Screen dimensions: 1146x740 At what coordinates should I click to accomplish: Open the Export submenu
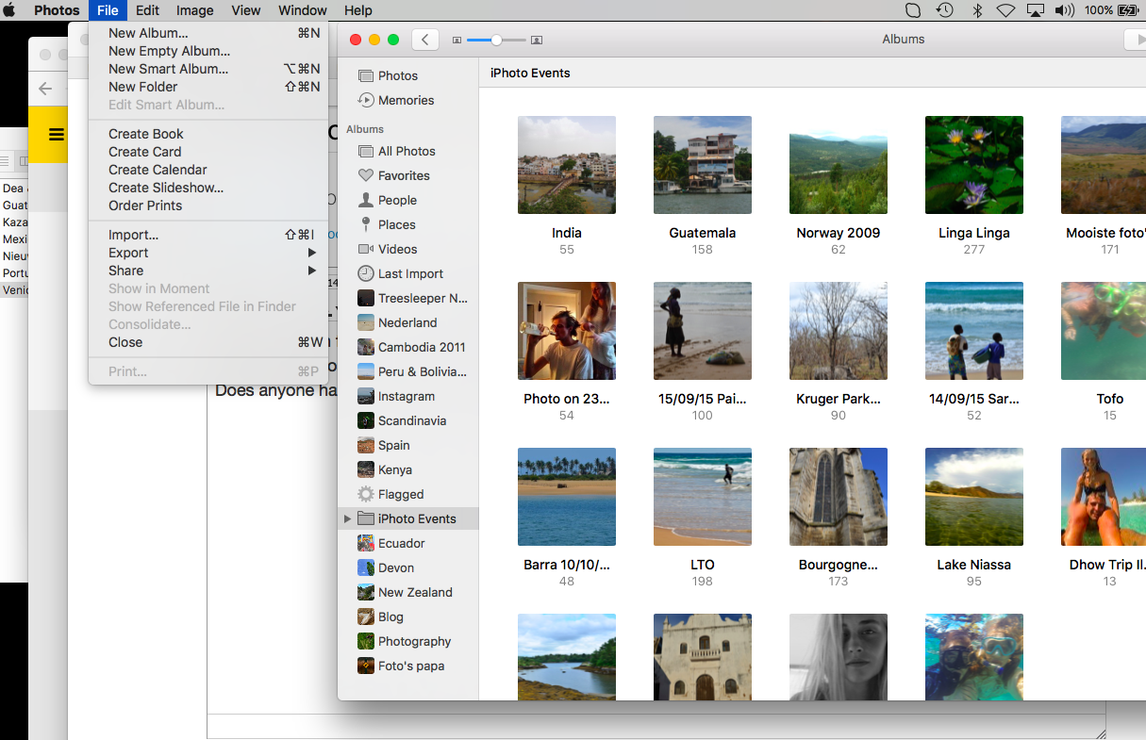pos(128,253)
